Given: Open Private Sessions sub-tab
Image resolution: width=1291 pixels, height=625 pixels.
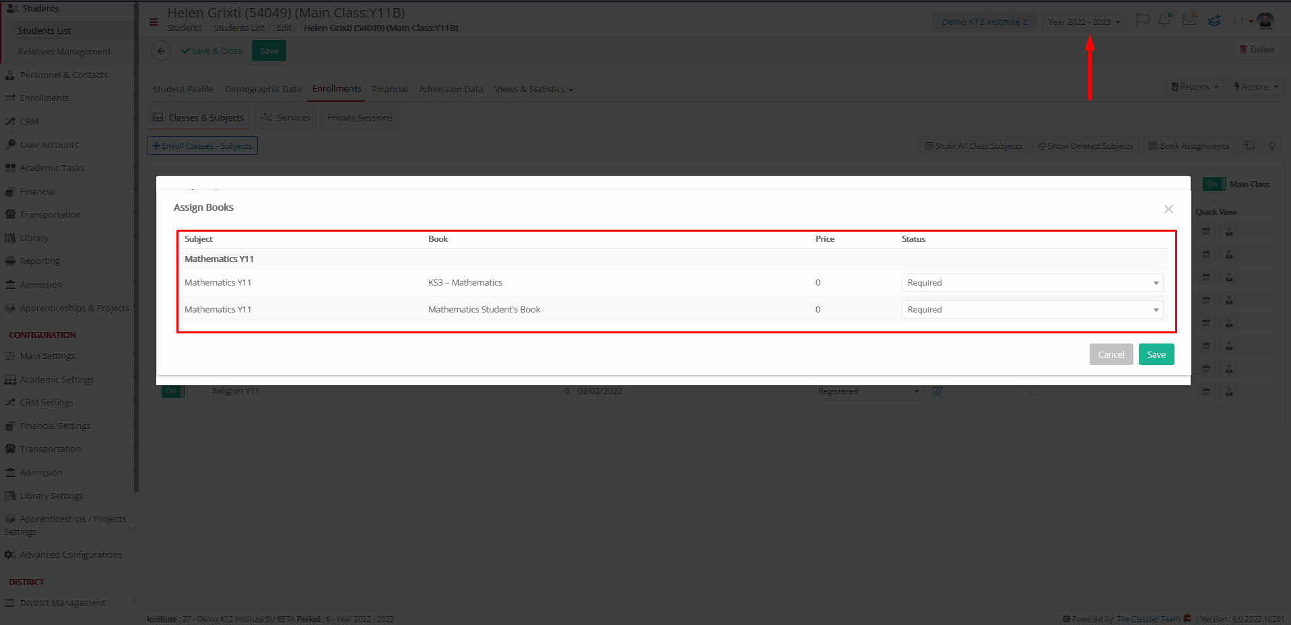Looking at the screenshot, I should pyautogui.click(x=360, y=117).
